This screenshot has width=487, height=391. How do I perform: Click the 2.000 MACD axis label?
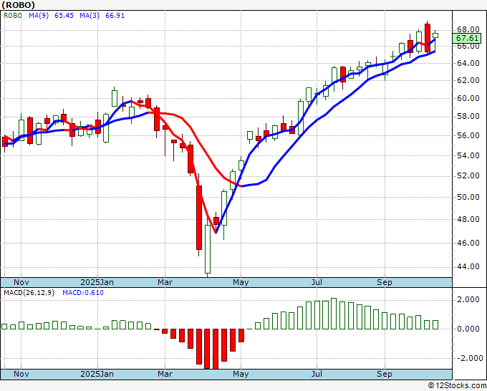[468, 299]
